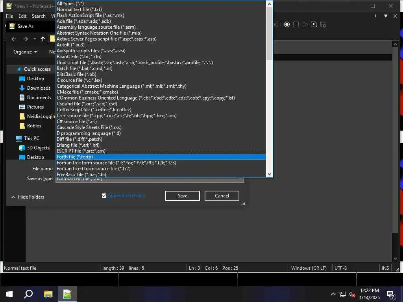403x302 pixels.
Task: Open Notepad++ File menu
Action: [9, 16]
